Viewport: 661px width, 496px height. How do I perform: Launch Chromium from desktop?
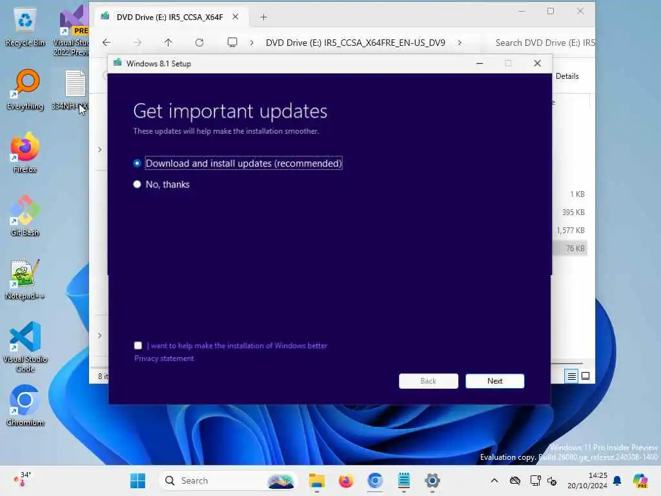pyautogui.click(x=25, y=406)
